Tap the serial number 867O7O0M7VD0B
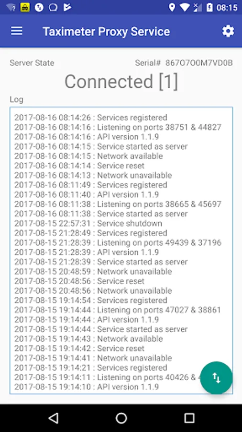242x432 pixels. (199, 63)
